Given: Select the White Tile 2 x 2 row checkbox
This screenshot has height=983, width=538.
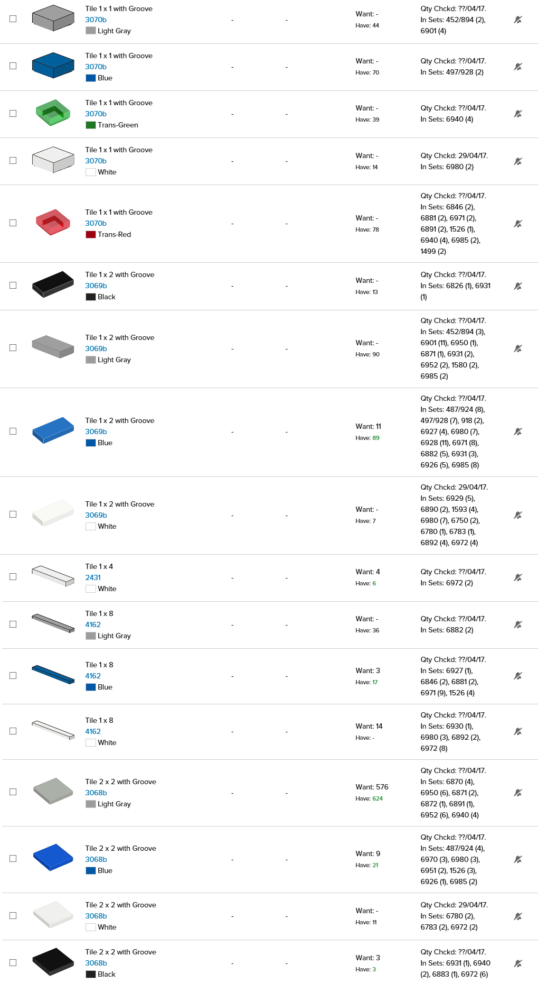Looking at the screenshot, I should coord(13,916).
